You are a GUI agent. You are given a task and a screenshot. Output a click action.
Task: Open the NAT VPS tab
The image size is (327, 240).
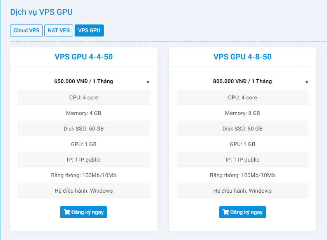(59, 30)
